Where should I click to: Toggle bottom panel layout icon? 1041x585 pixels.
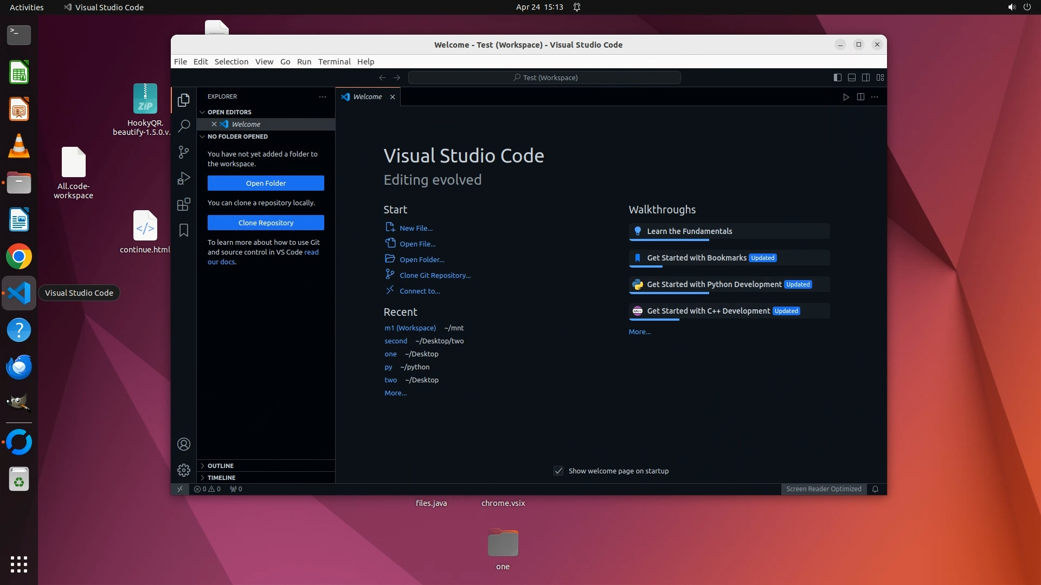click(x=852, y=77)
